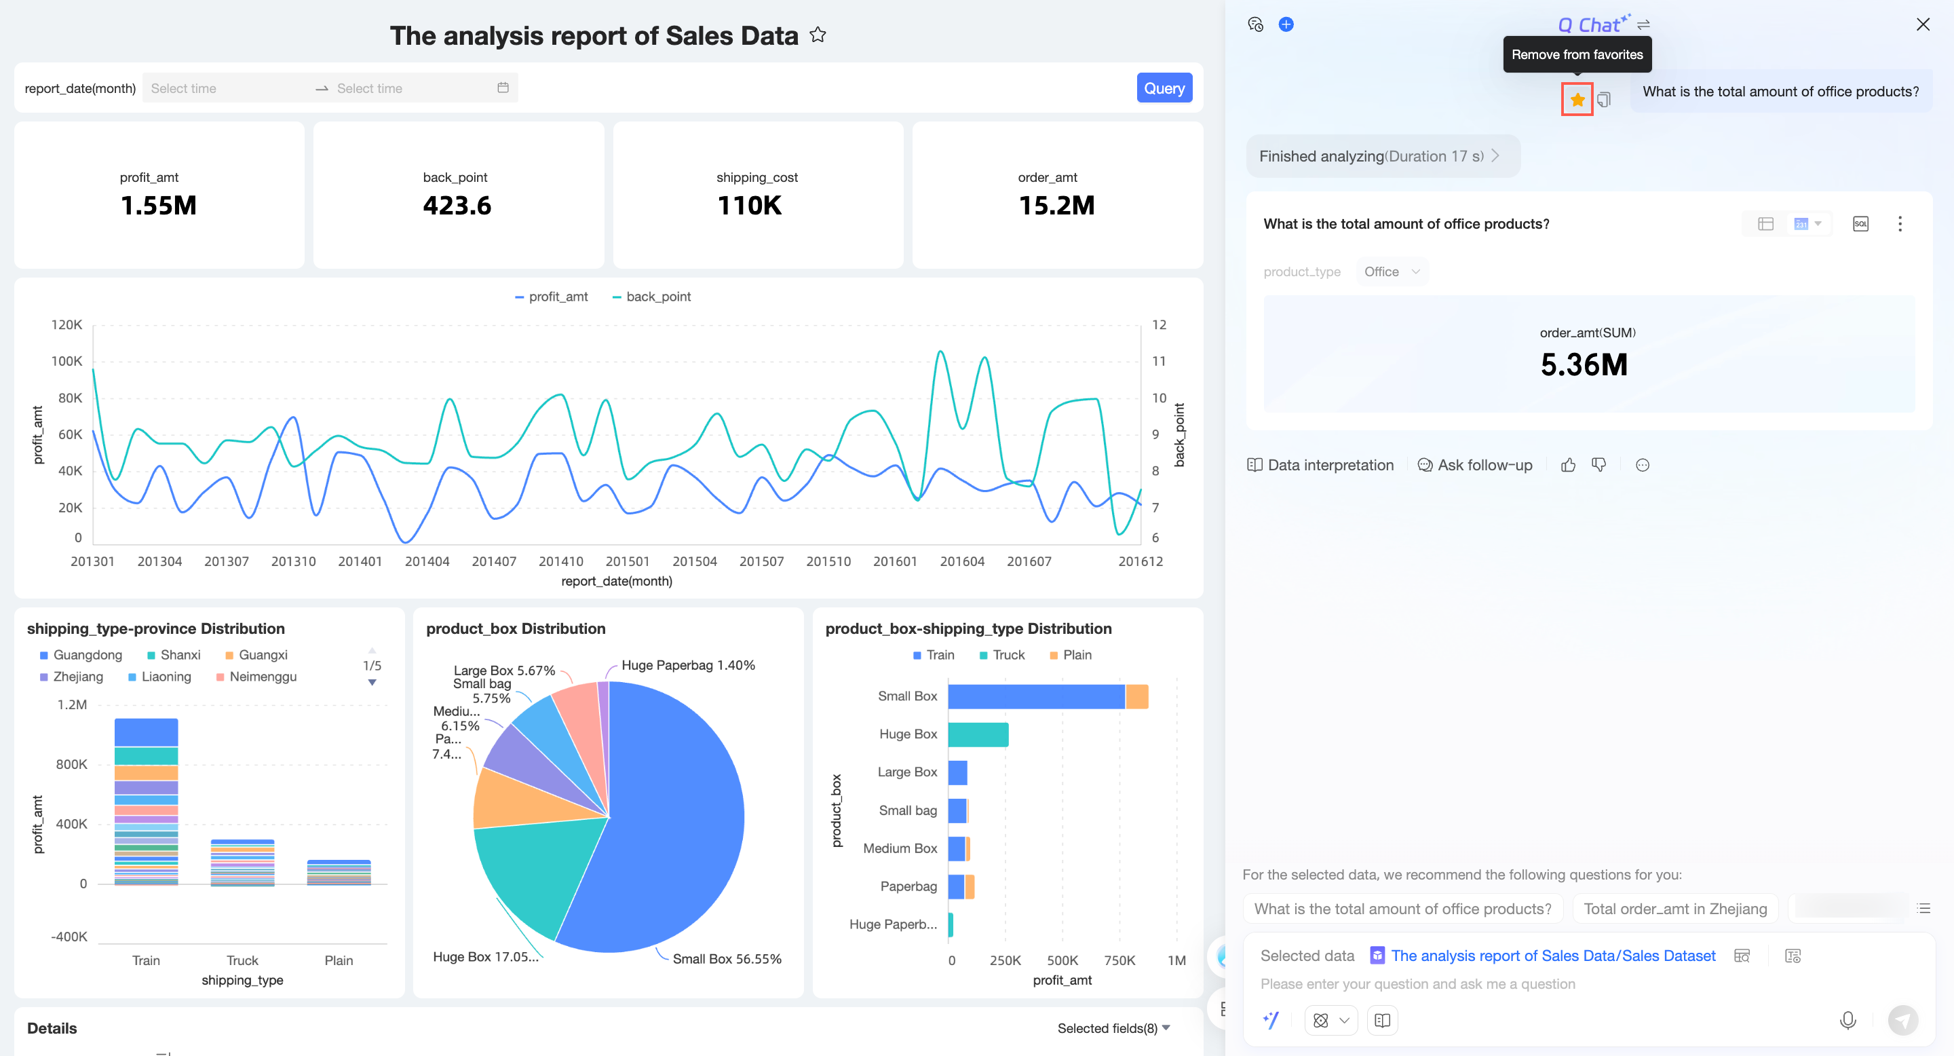The image size is (1954, 1056).
Task: Click the shipping_cost 110K indicator card
Action: tap(757, 195)
